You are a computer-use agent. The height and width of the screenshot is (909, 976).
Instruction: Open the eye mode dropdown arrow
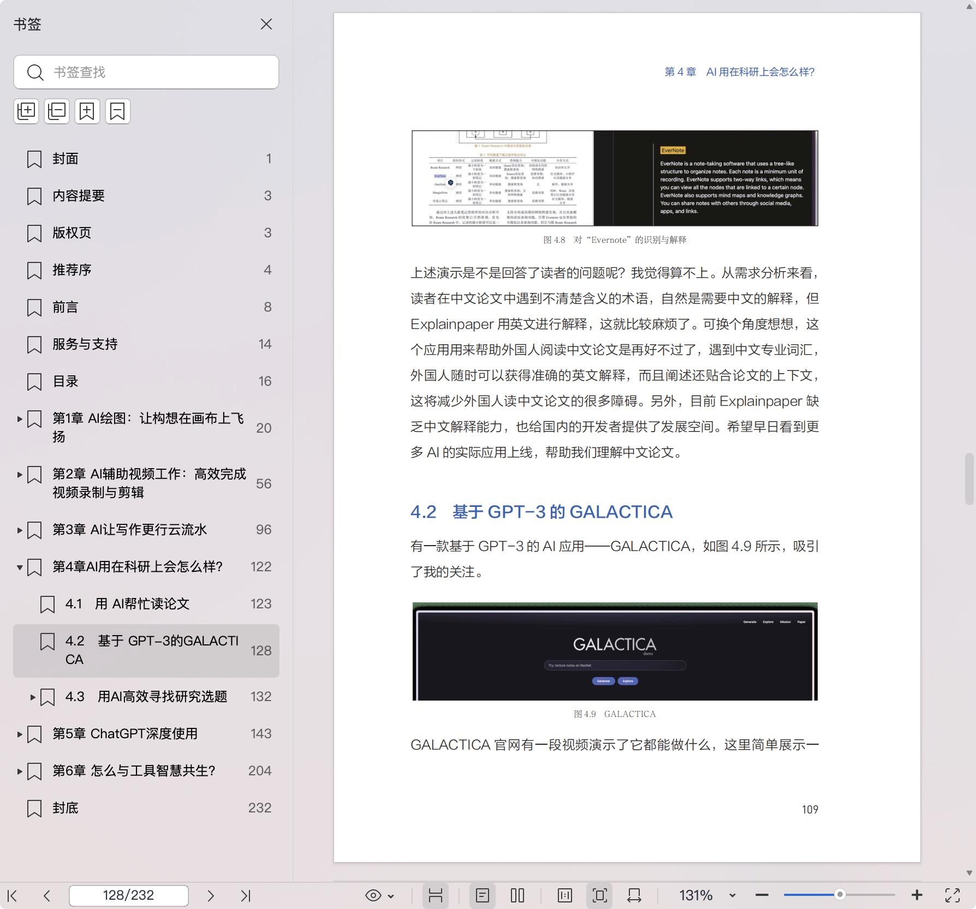(x=391, y=896)
